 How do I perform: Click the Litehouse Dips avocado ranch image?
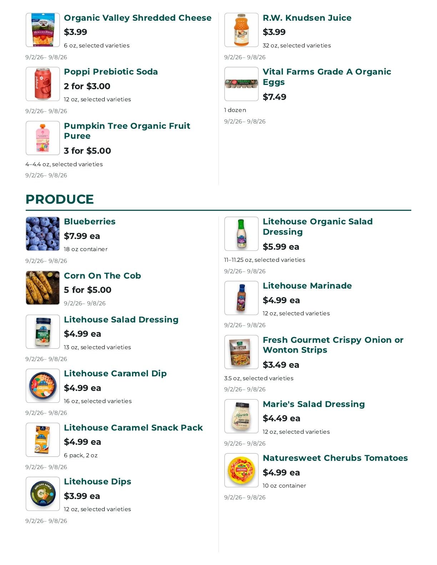(42, 494)
